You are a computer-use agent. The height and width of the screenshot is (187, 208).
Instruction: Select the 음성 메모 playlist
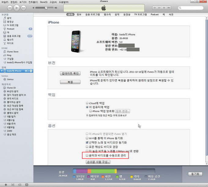[12, 134]
